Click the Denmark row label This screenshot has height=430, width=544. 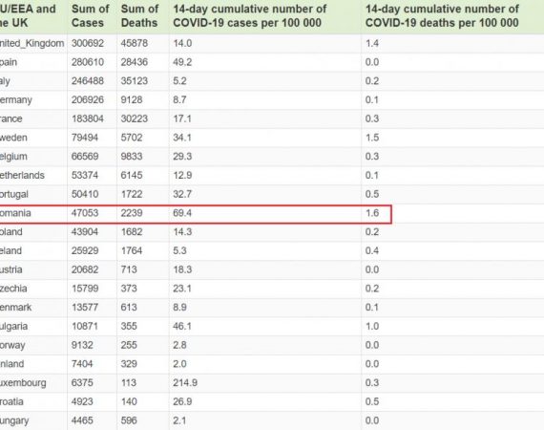tap(15, 308)
